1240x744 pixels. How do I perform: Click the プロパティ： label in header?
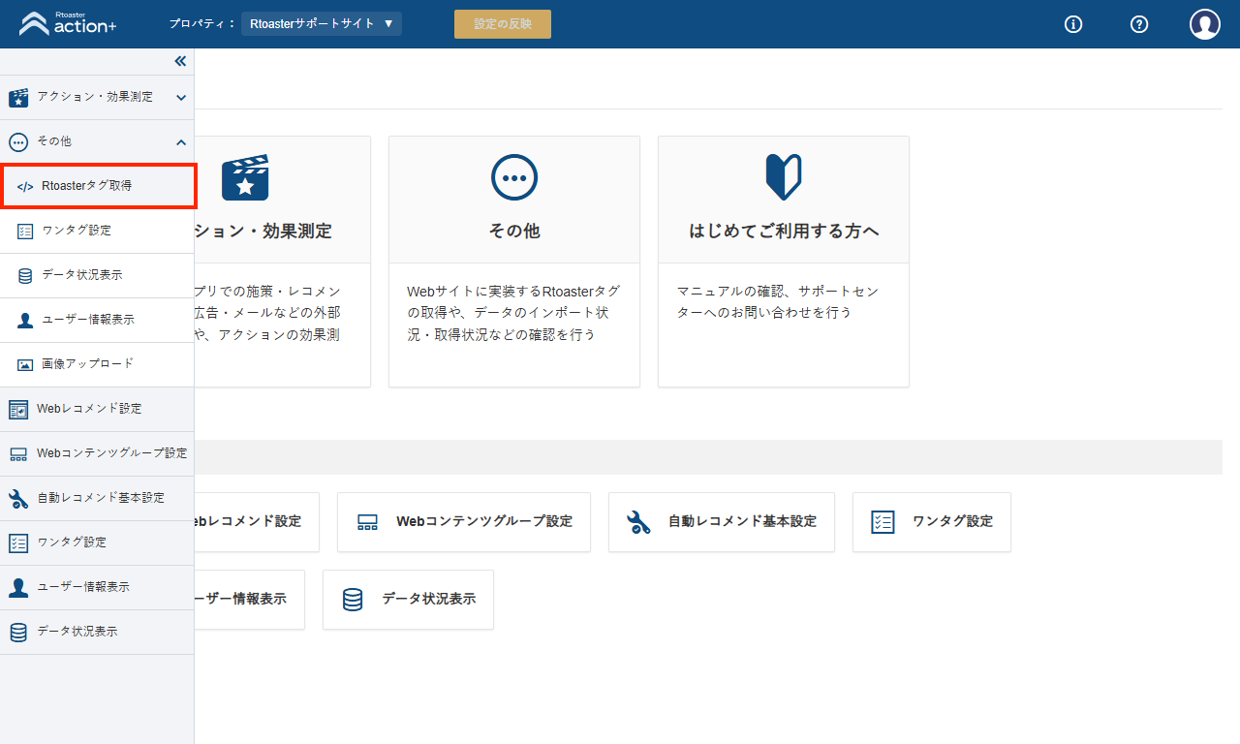[x=202, y=23]
